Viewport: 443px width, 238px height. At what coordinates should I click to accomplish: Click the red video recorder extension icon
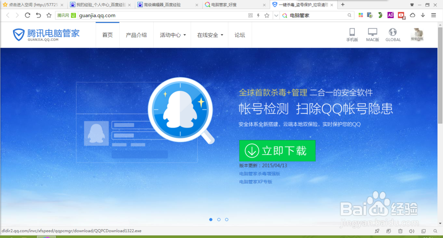pos(401,15)
